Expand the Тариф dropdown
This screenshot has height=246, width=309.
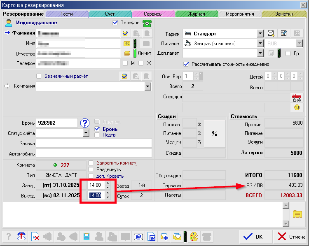[x=260, y=34]
